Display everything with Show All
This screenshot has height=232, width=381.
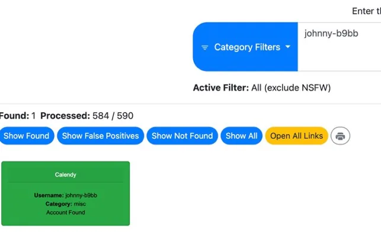[242, 136]
